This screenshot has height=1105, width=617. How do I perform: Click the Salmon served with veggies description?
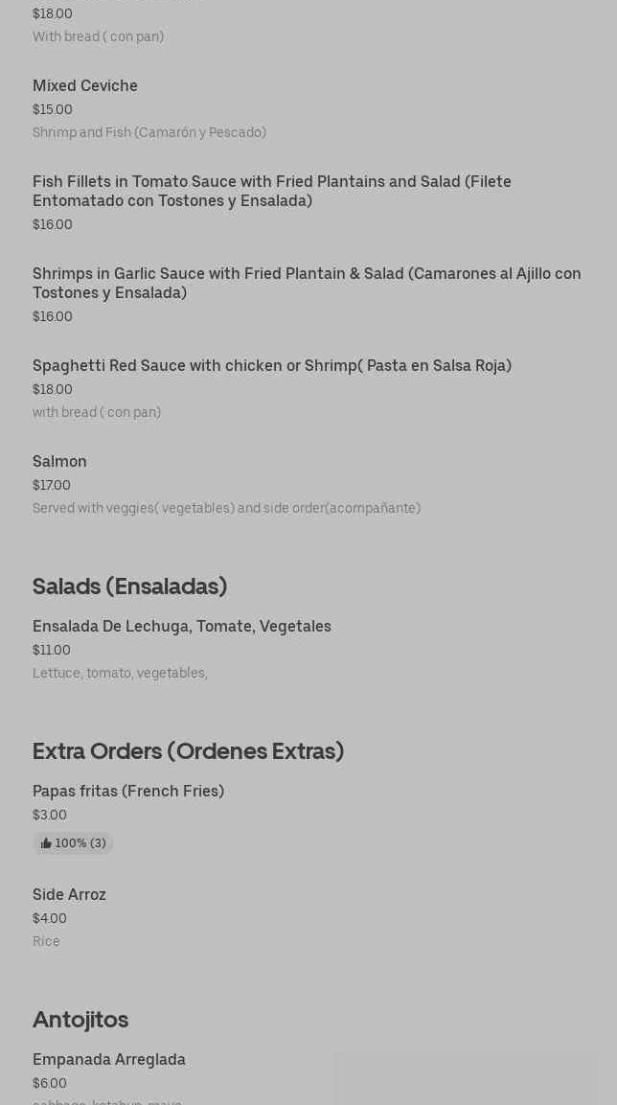click(x=226, y=508)
